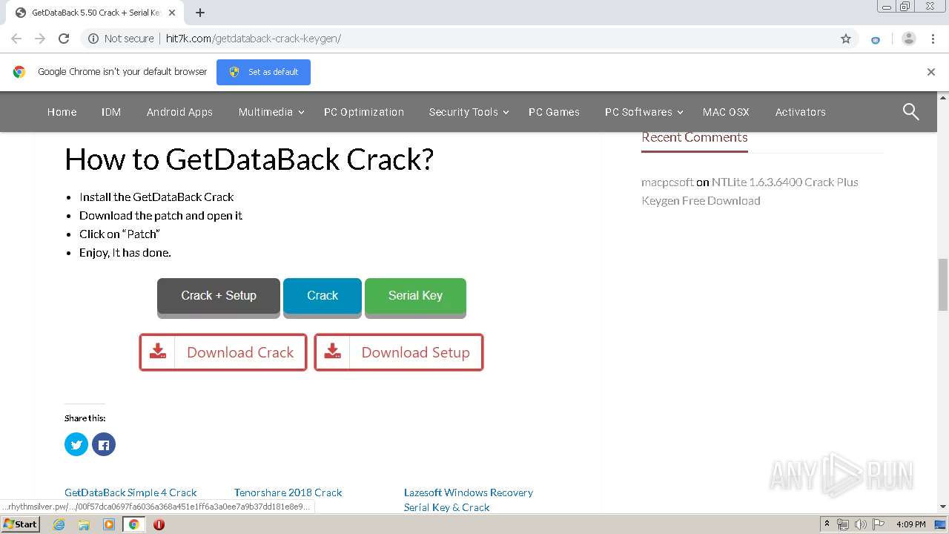
Task: Expand the Multimedia dropdown menu
Action: (271, 112)
